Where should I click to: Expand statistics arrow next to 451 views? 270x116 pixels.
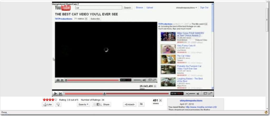click(161, 100)
